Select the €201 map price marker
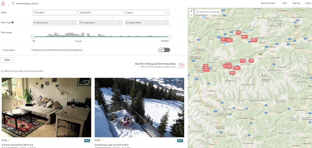The image size is (312, 148). 232,73
